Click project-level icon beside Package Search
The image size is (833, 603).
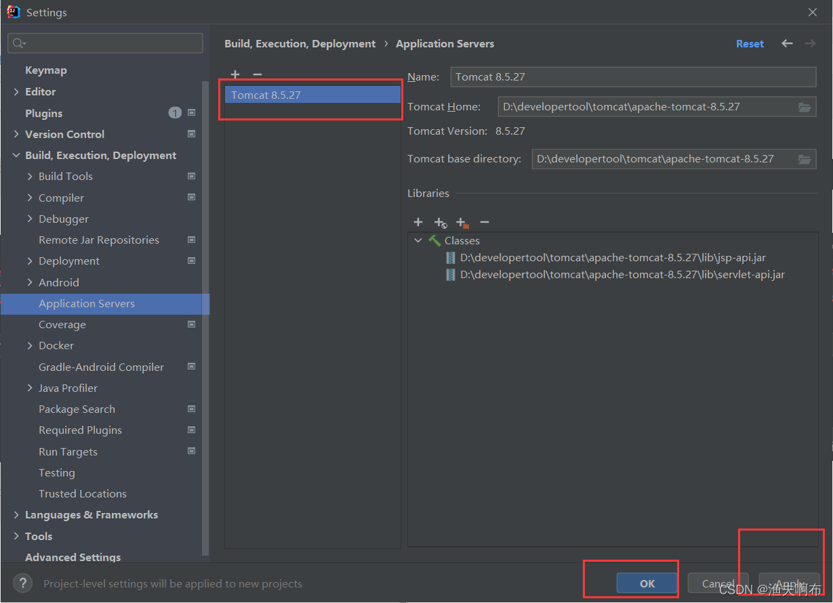(x=191, y=409)
